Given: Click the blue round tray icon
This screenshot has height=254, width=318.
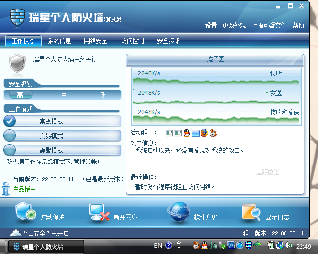Looking at the screenshot, I should point(240,245).
